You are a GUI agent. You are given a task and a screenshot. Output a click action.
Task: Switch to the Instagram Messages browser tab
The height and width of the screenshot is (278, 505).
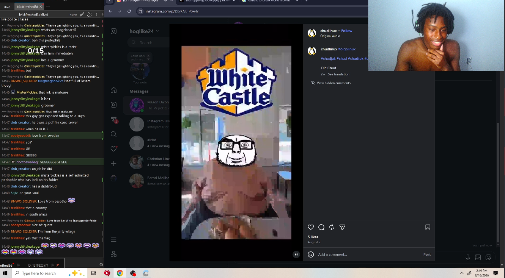[142, 1]
